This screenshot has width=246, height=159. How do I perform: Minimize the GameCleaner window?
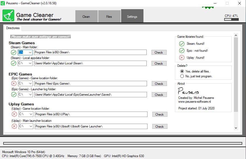coord(215,3)
